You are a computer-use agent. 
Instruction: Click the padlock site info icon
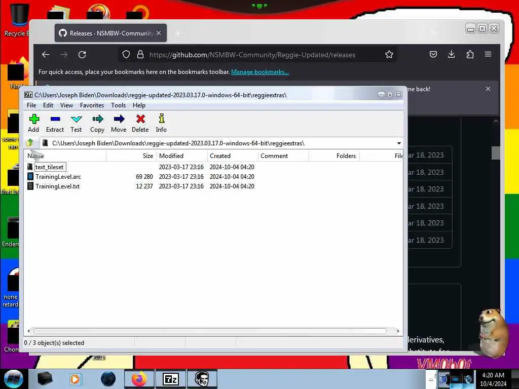(x=140, y=55)
